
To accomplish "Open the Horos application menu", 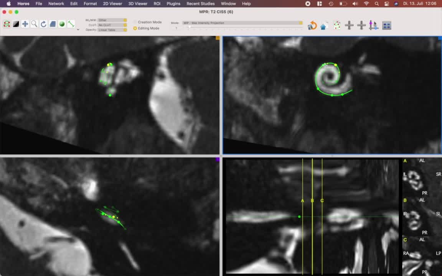I will click(x=23, y=4).
